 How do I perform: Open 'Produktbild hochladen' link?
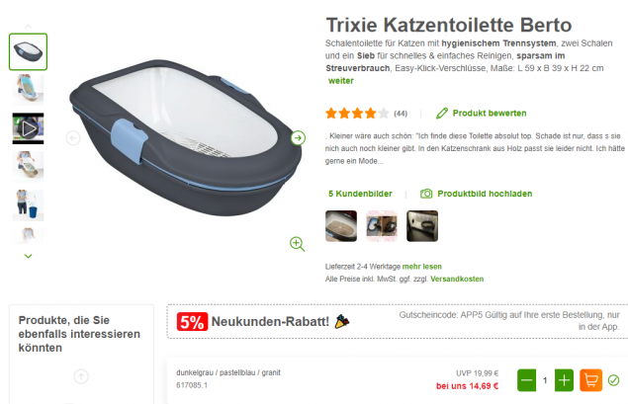[x=485, y=194]
